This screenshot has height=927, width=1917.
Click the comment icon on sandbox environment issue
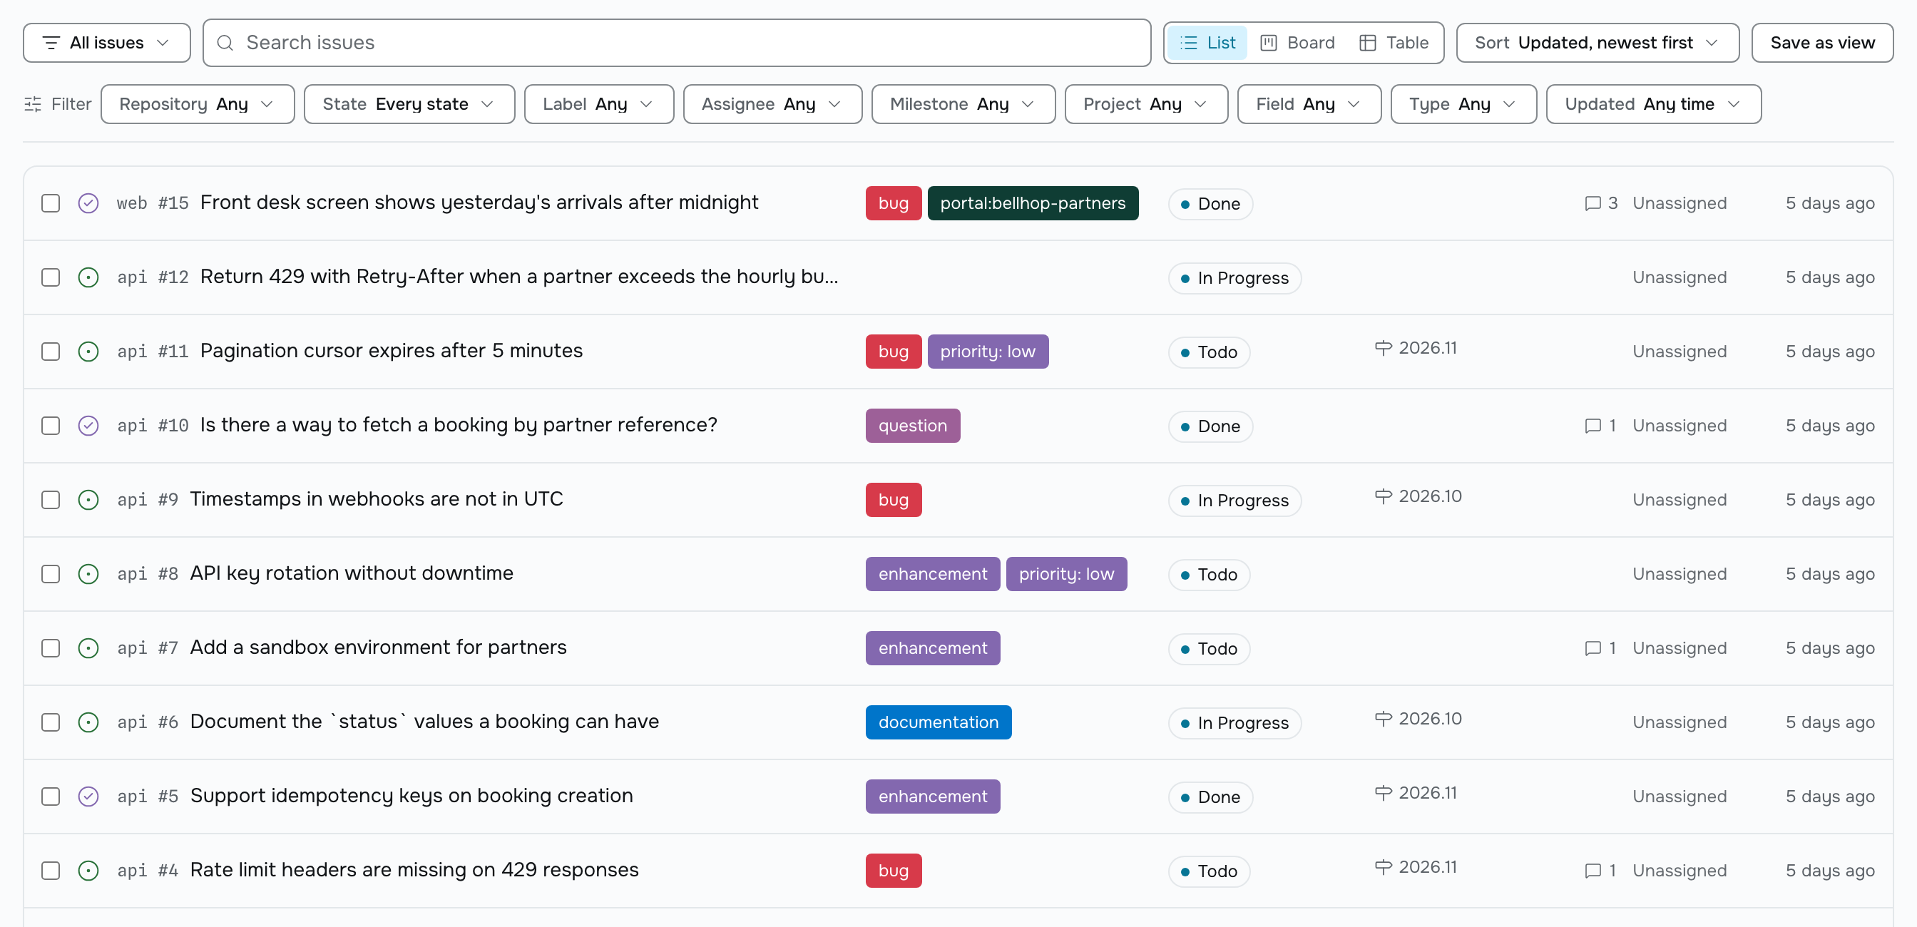[x=1593, y=648]
